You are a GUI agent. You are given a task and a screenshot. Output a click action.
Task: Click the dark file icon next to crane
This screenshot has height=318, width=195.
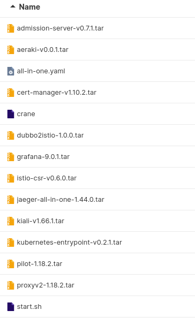click(x=11, y=114)
